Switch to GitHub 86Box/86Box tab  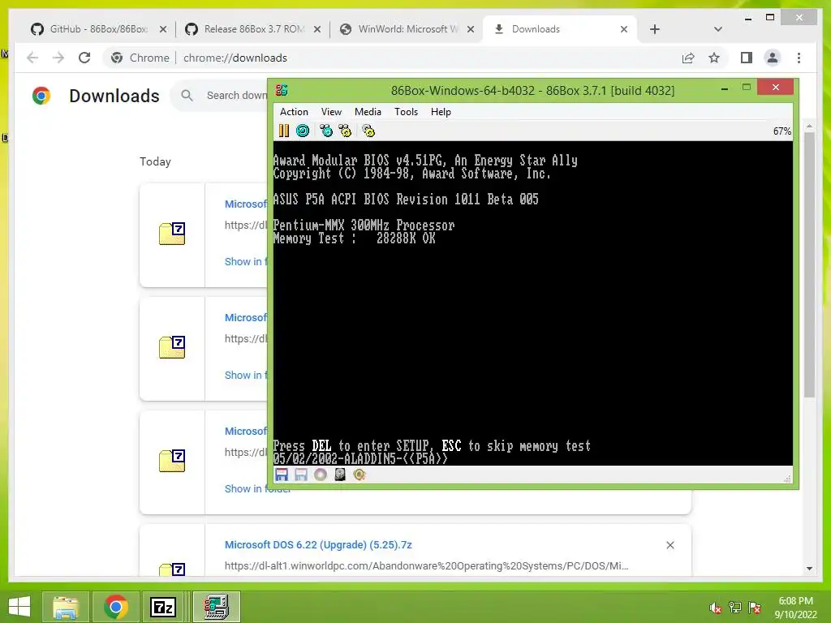tap(98, 29)
